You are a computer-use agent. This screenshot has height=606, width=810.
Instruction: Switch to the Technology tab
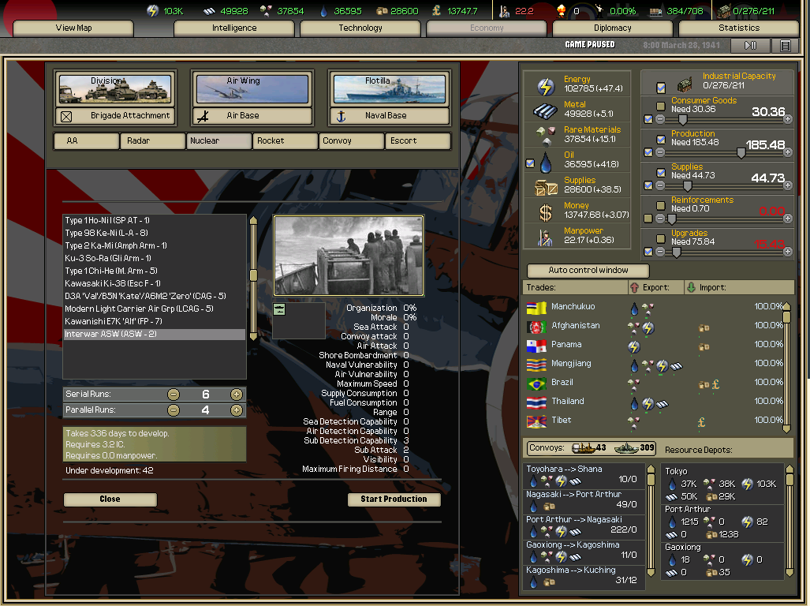(x=360, y=28)
